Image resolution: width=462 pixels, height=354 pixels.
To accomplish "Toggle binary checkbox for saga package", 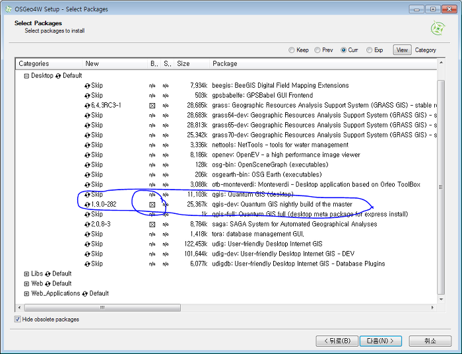I will pyautogui.click(x=152, y=225).
